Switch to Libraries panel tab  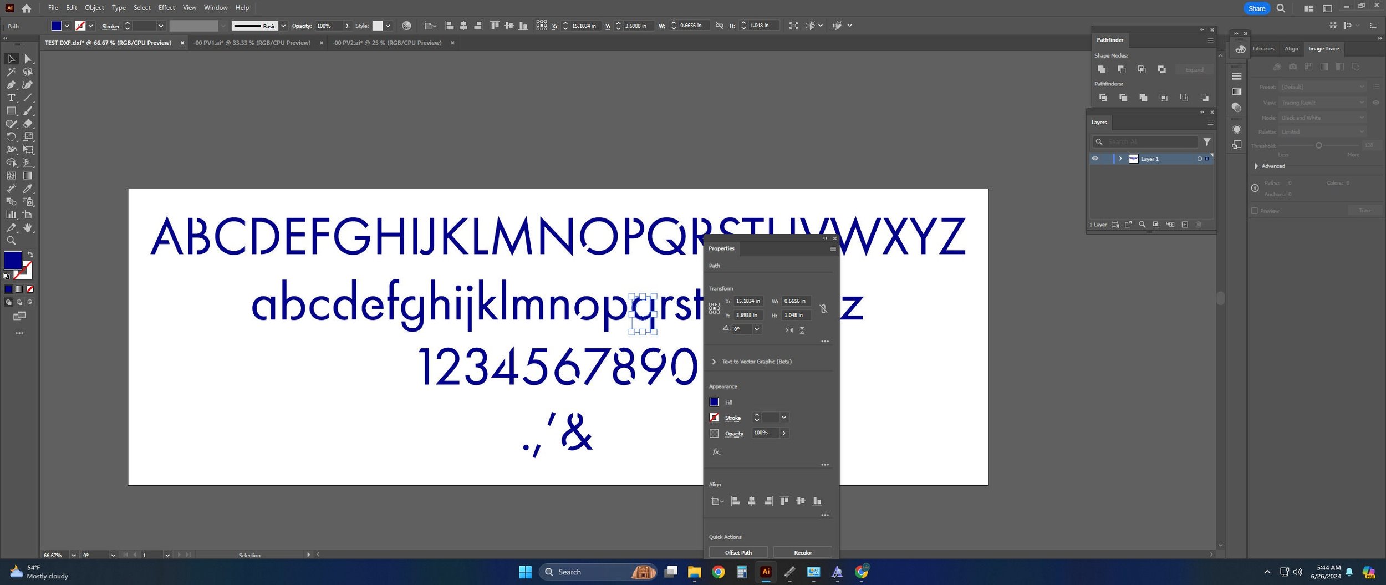pos(1263,49)
